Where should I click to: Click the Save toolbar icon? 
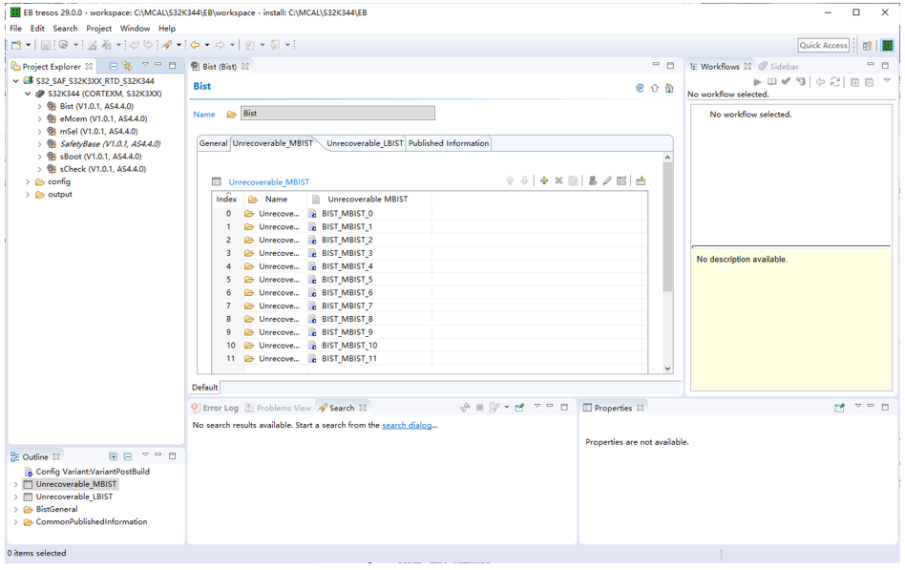[x=46, y=45]
